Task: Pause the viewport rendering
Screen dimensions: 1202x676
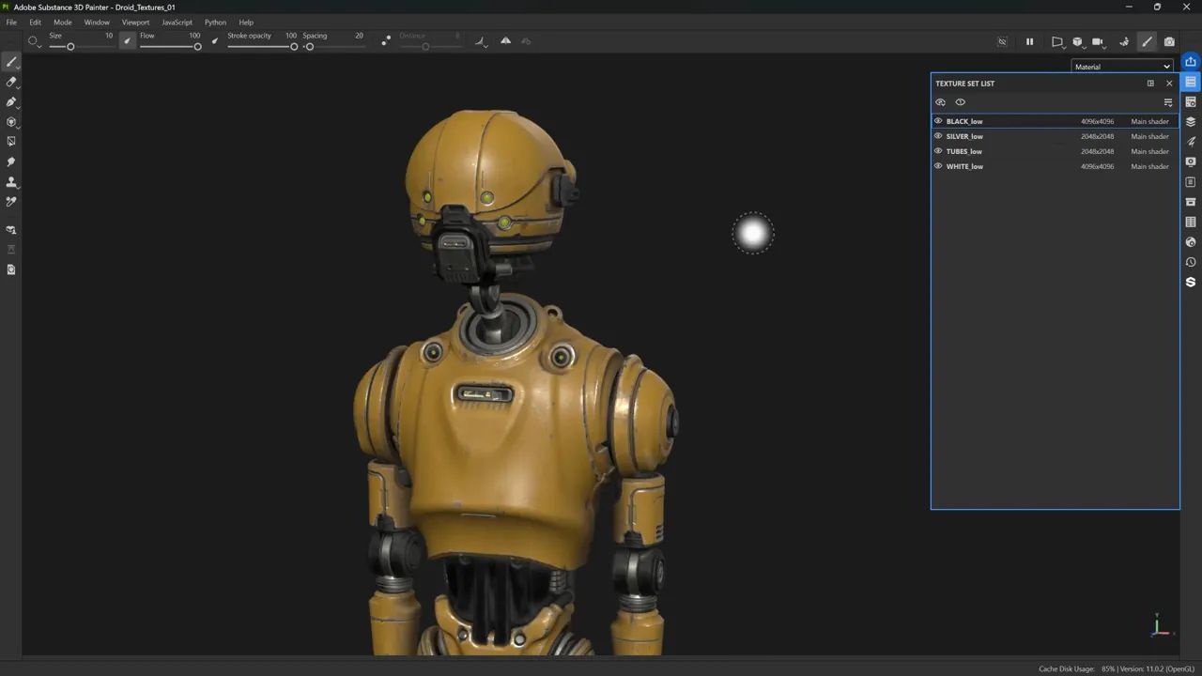Action: (1029, 41)
